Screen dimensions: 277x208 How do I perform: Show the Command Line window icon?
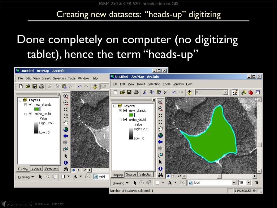click(258, 92)
